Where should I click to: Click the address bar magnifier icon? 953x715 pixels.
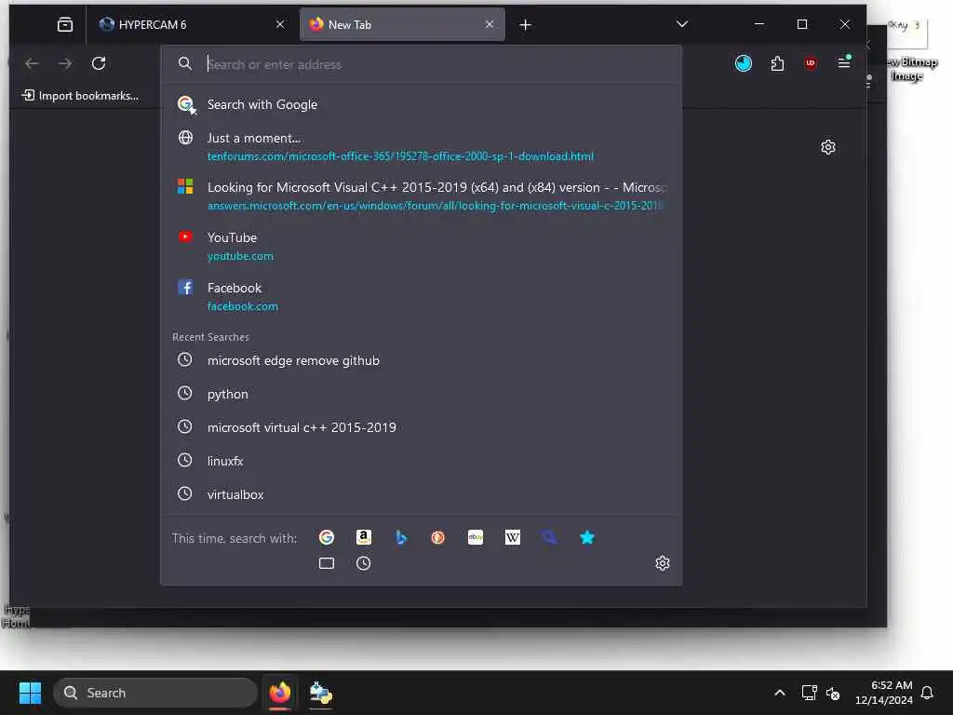coord(185,64)
